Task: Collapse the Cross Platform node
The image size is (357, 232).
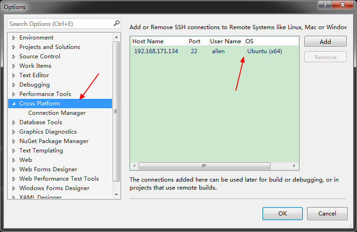Action: click(x=14, y=104)
